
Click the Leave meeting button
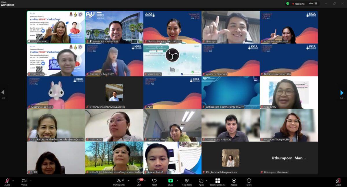coord(338,182)
